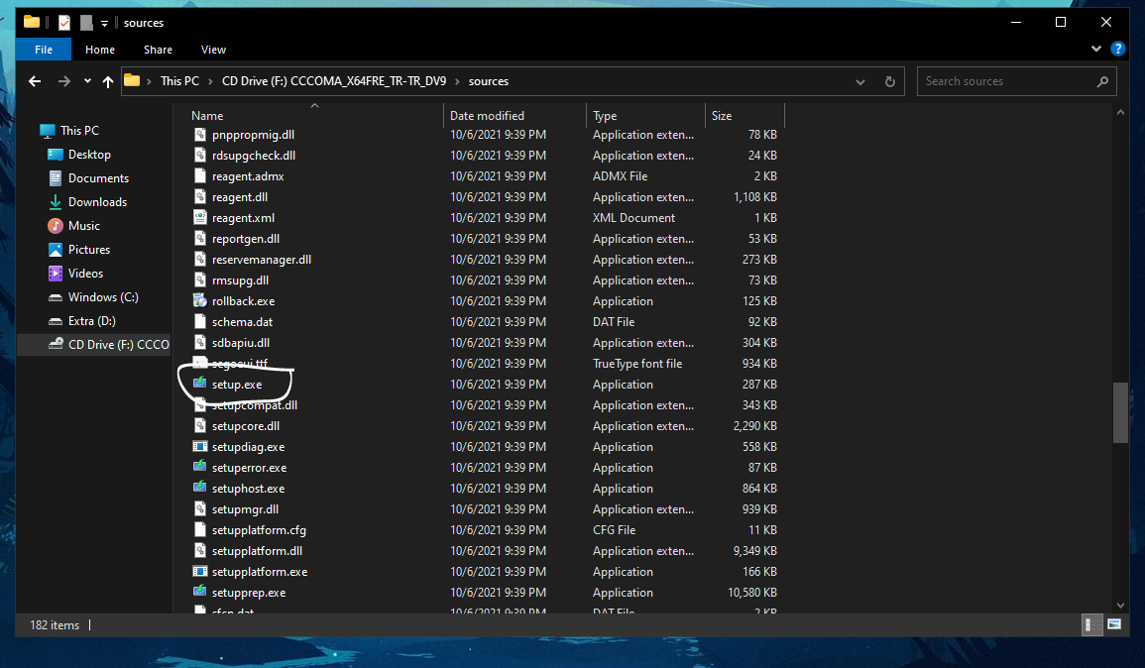
Task: Open Pictures in the navigation pane
Action: coord(88,249)
